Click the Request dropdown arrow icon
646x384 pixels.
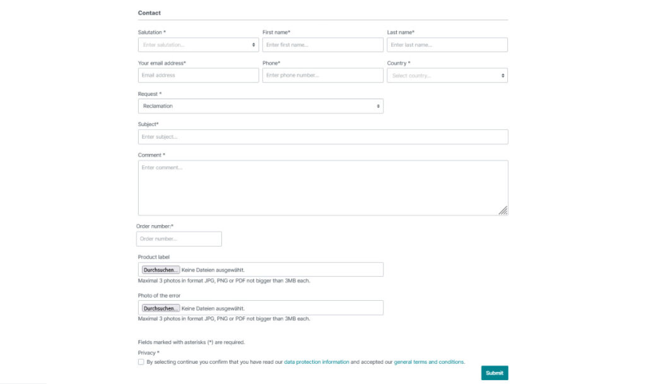coord(379,106)
